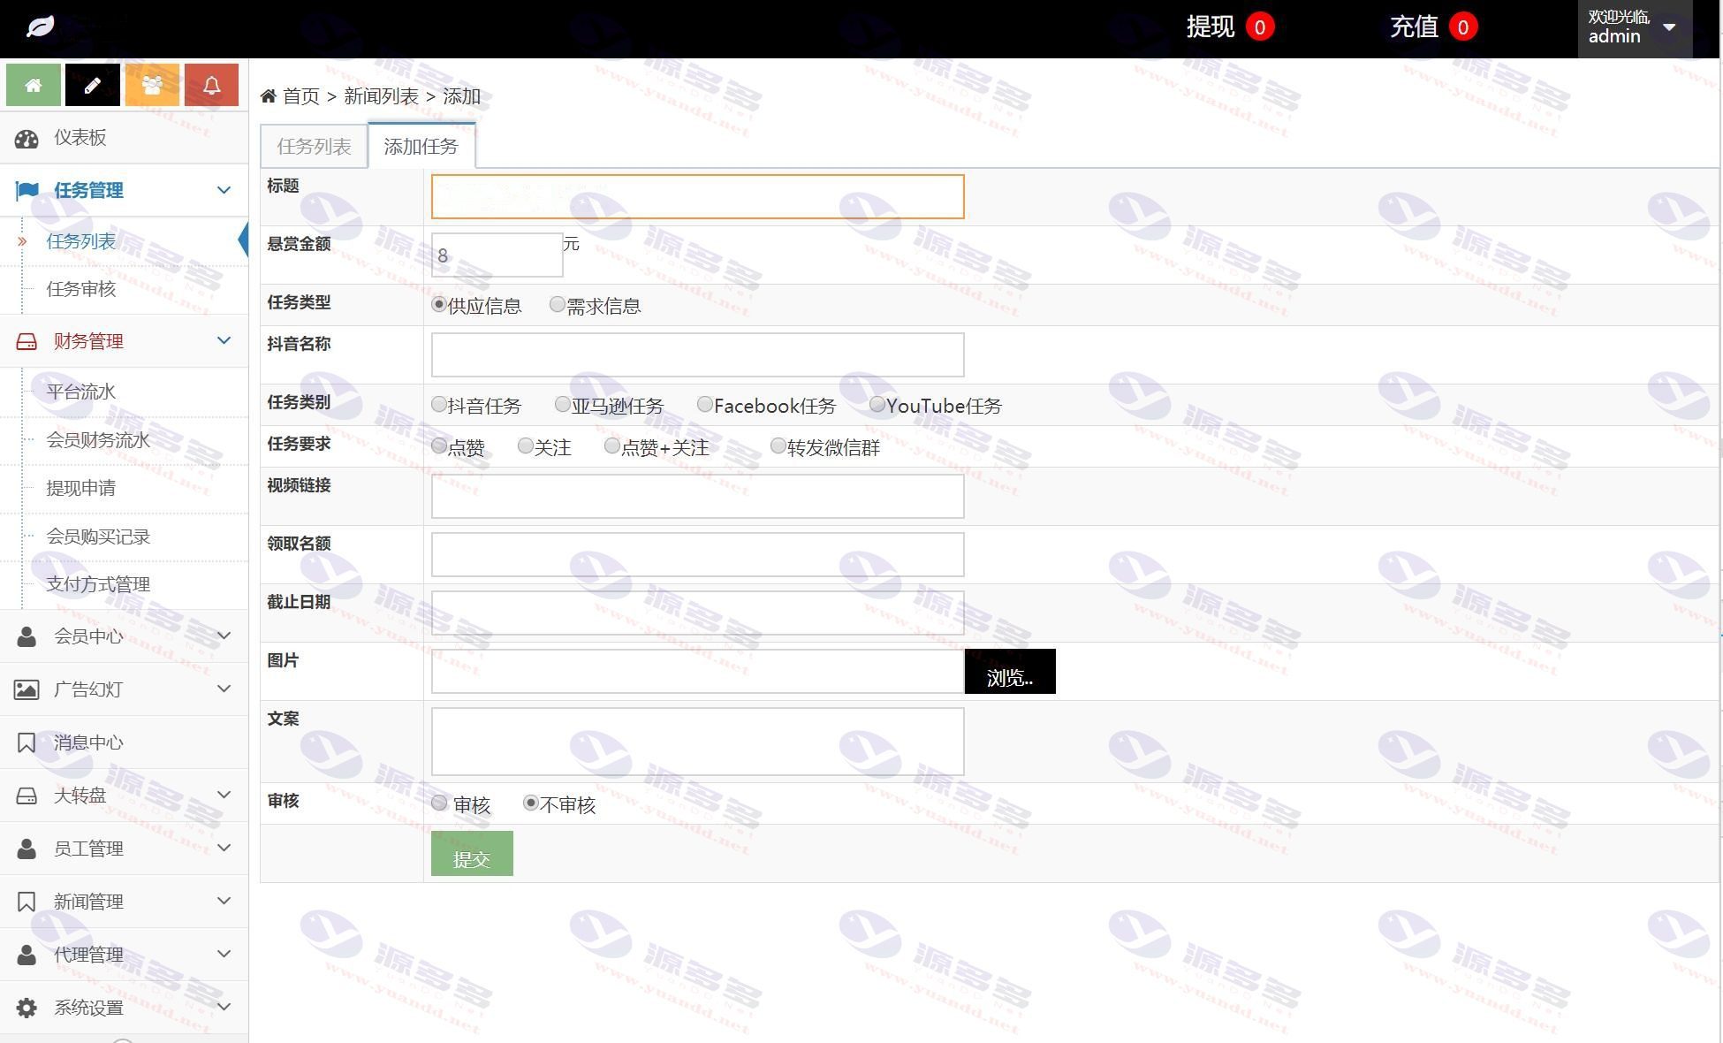Click the 提现 label in top bar
1723x1043 pixels.
(x=1211, y=27)
